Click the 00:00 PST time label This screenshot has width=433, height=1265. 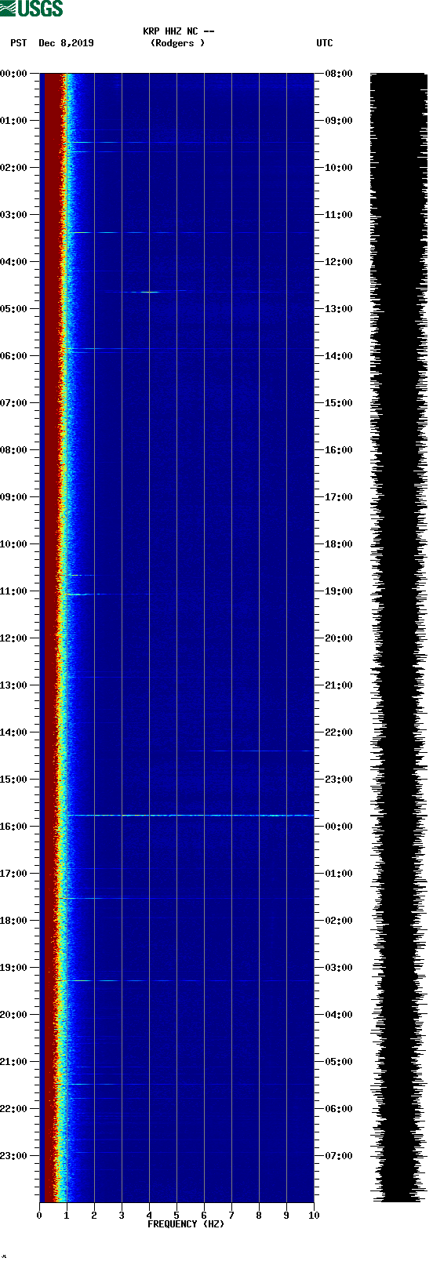(14, 74)
